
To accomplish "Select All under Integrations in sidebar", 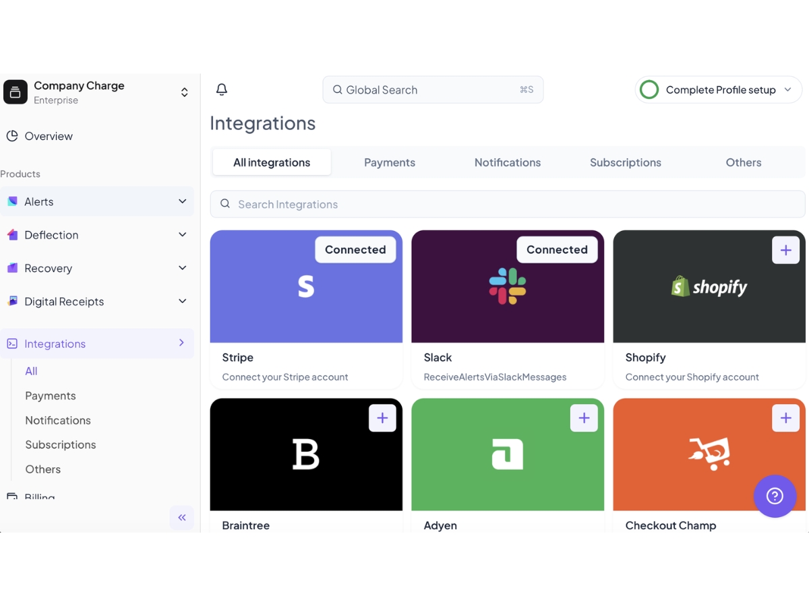I will (31, 371).
